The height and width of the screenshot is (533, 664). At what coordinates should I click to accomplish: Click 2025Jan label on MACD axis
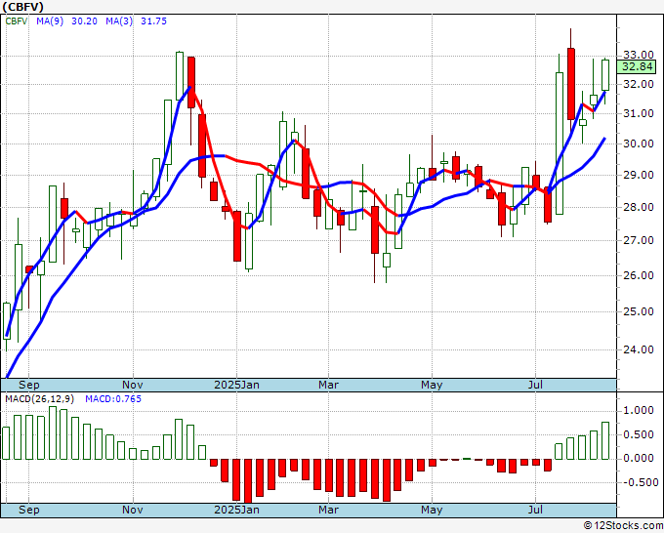tap(236, 510)
